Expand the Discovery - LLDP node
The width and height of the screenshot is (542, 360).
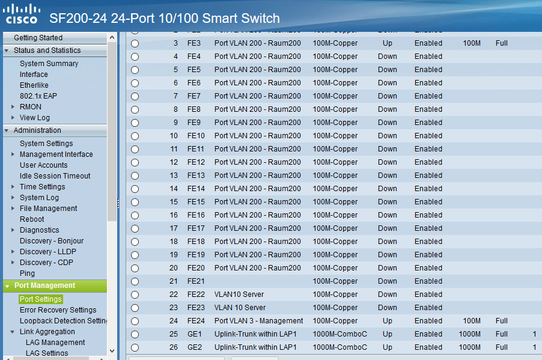tap(13, 251)
